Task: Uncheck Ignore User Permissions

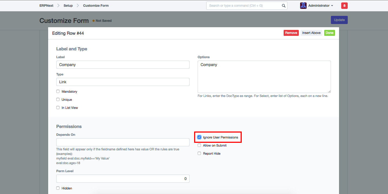Action: point(199,137)
